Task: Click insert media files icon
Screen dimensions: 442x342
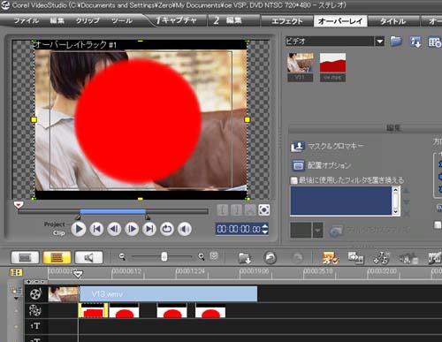Action: [244, 258]
